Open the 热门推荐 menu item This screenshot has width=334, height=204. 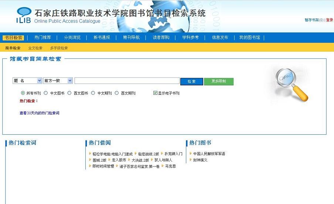tap(42, 38)
